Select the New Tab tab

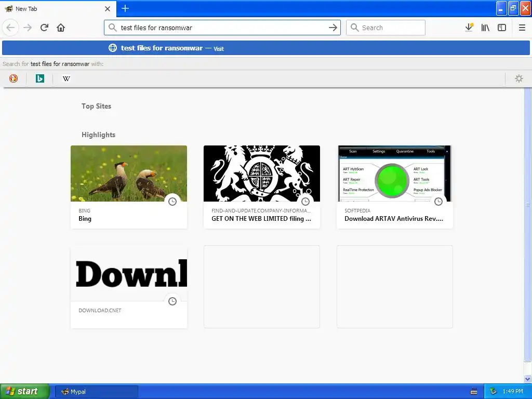[x=58, y=9]
